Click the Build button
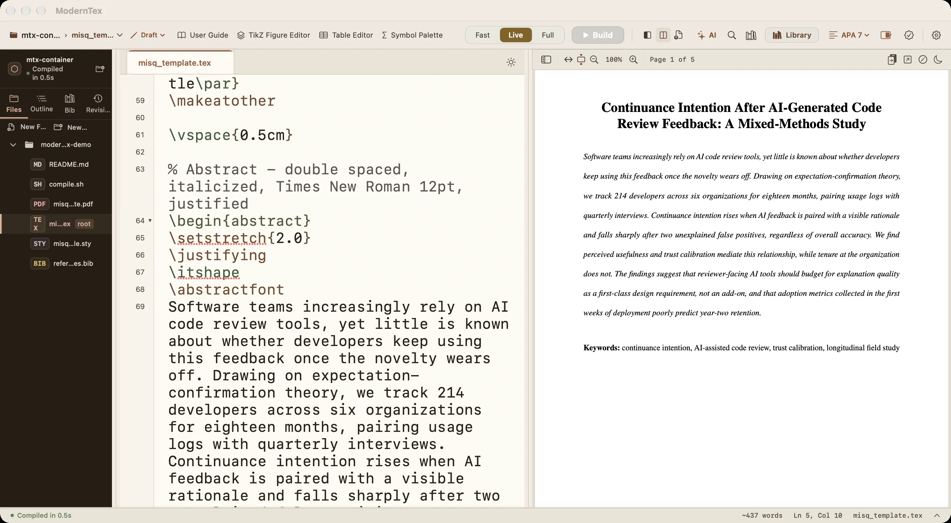Screen dimensions: 951x523 pos(598,35)
